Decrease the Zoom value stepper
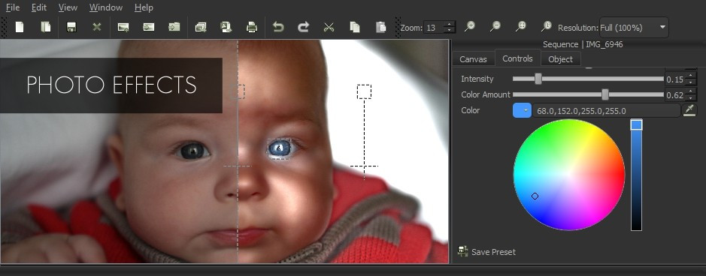The height and width of the screenshot is (276, 706). coord(450,31)
